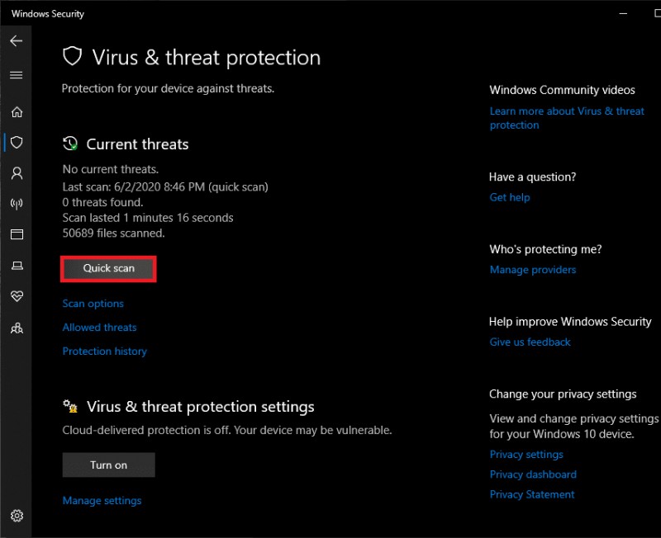
Task: Start a Quick scan
Action: pos(108,268)
